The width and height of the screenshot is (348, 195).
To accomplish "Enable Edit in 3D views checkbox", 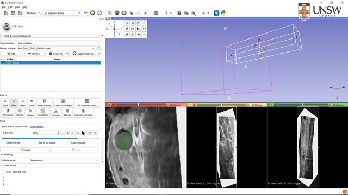I will pyautogui.click(x=36, y=142).
